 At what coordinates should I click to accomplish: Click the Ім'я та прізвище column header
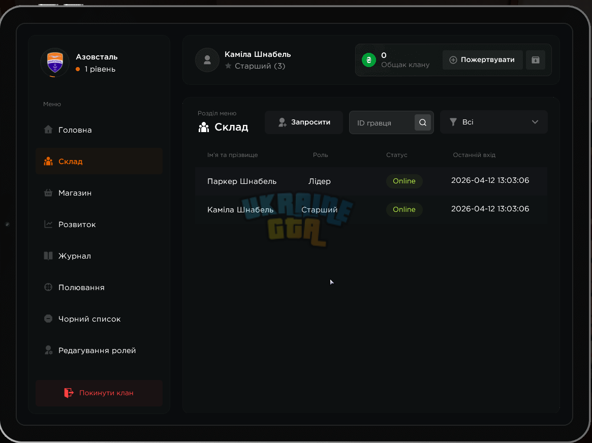coord(233,155)
